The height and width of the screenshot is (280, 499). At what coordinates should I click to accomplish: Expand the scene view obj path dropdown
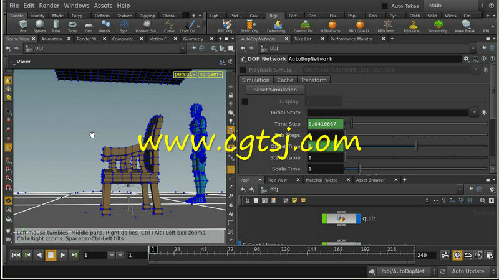click(x=183, y=49)
